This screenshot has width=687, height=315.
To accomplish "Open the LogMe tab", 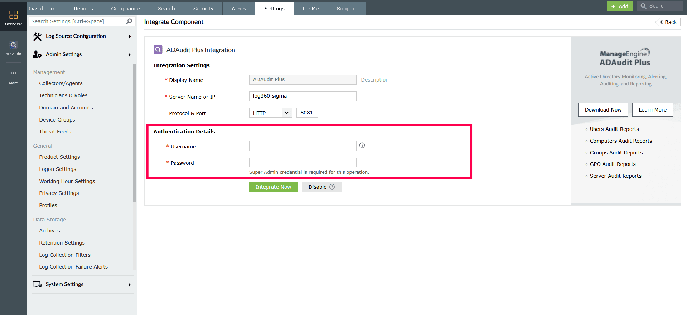I will [x=311, y=9].
